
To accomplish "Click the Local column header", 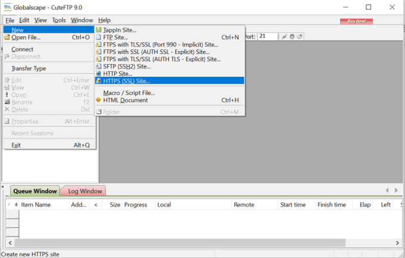I will (x=194, y=204).
